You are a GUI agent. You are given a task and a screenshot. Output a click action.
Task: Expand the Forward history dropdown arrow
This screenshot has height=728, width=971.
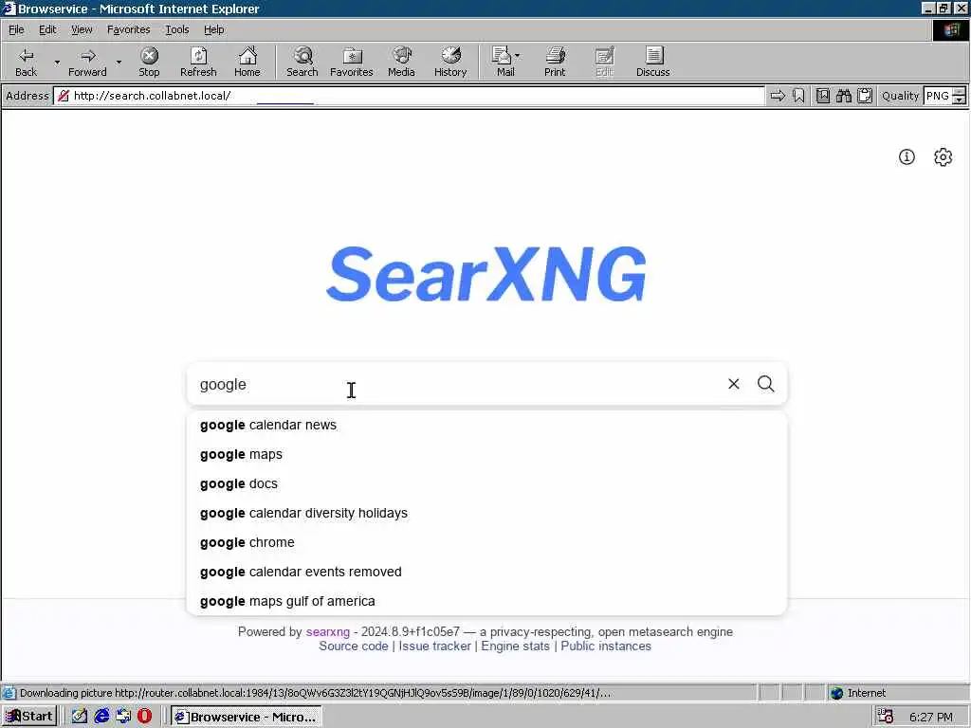[119, 63]
